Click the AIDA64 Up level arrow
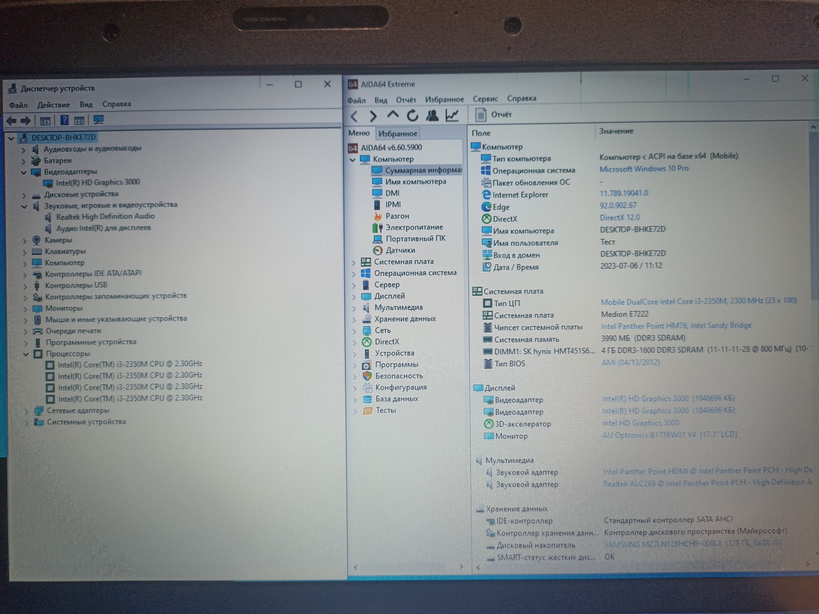The image size is (819, 614). pyautogui.click(x=393, y=115)
